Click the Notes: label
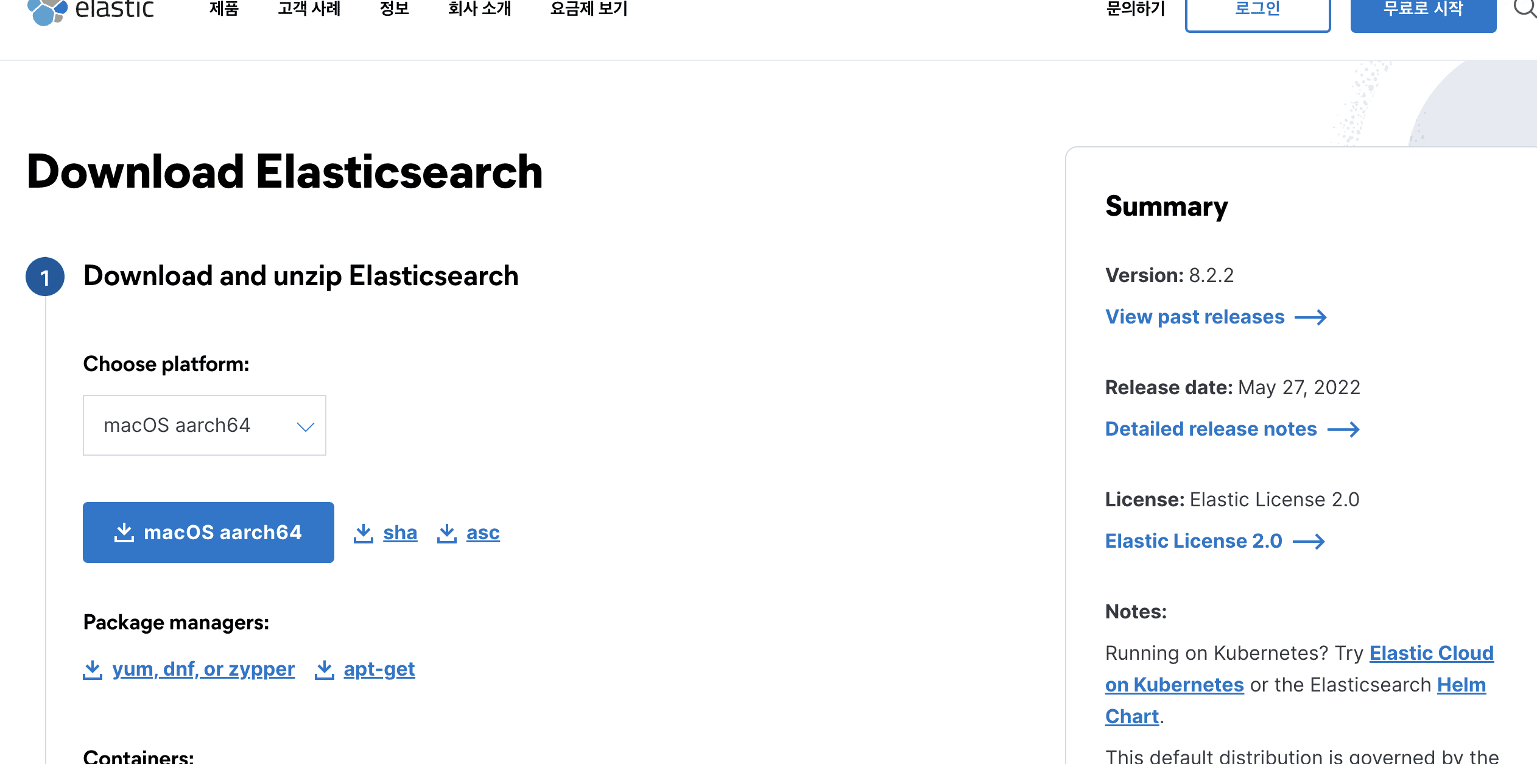The width and height of the screenshot is (1537, 764). click(1136, 612)
